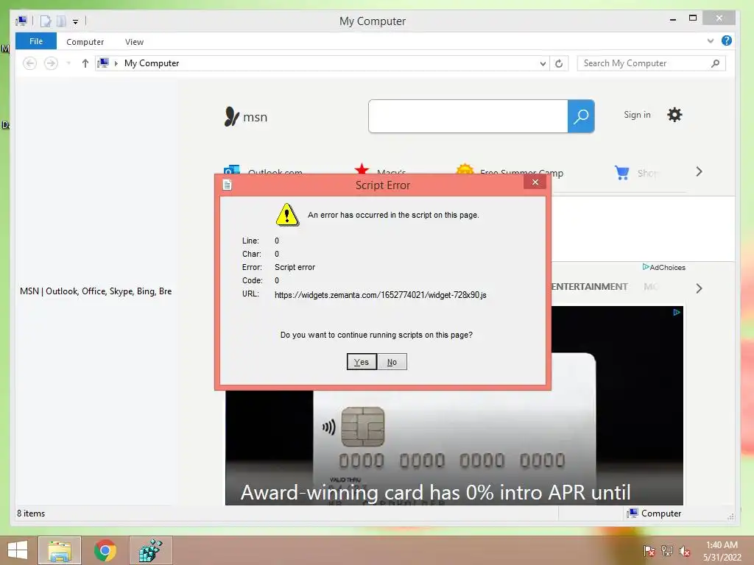Go back with the Back arrow
The width and height of the screenshot is (754, 565).
coord(29,63)
